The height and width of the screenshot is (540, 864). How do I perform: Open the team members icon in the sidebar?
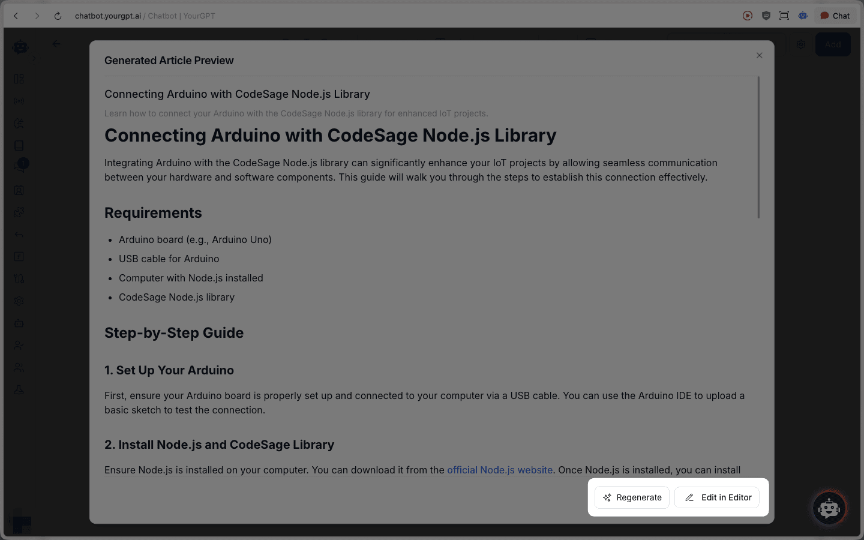point(19,367)
